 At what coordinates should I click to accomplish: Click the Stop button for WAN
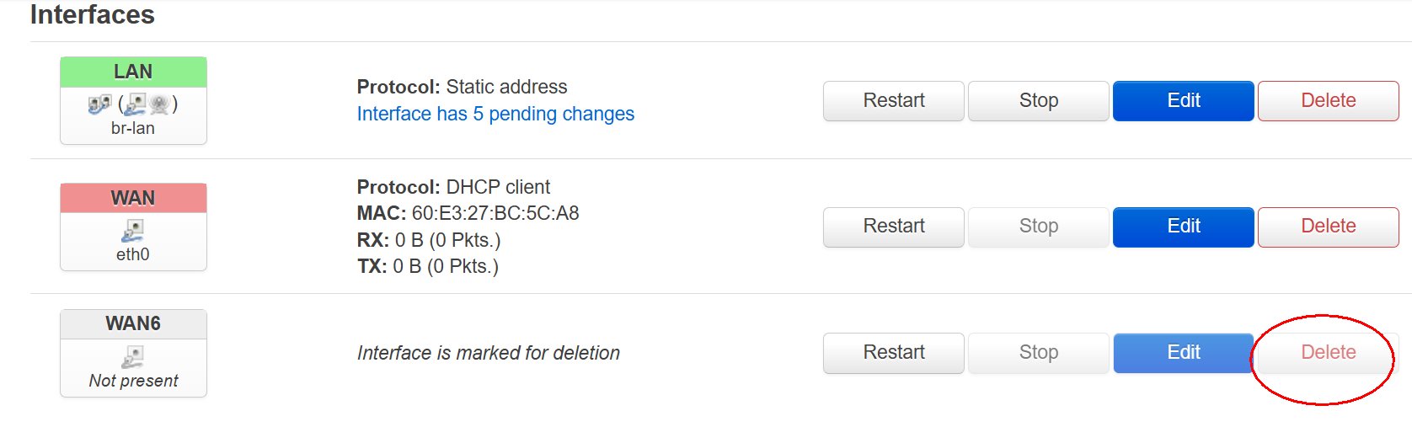click(x=1039, y=227)
